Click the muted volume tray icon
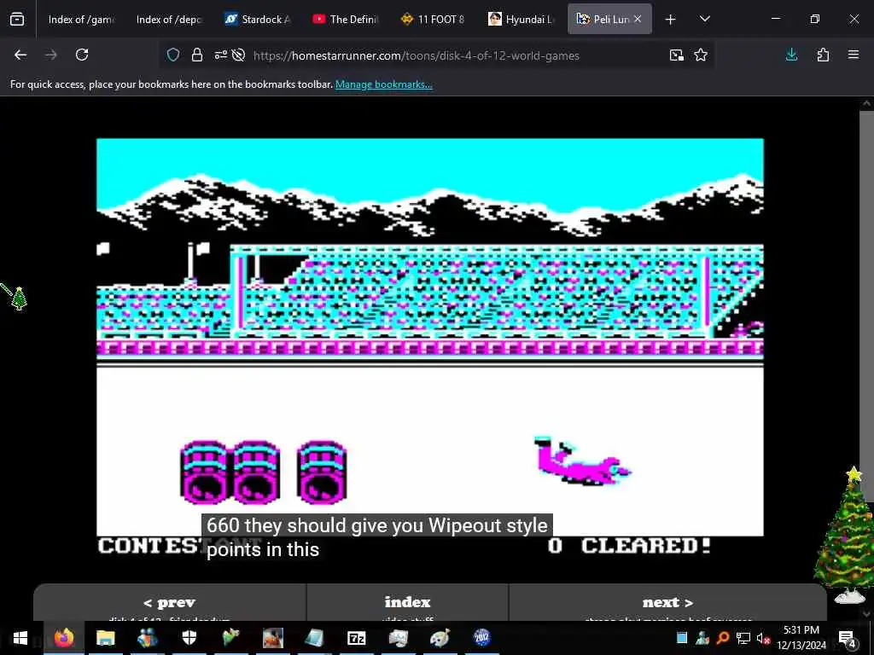The image size is (874, 655). tap(763, 638)
